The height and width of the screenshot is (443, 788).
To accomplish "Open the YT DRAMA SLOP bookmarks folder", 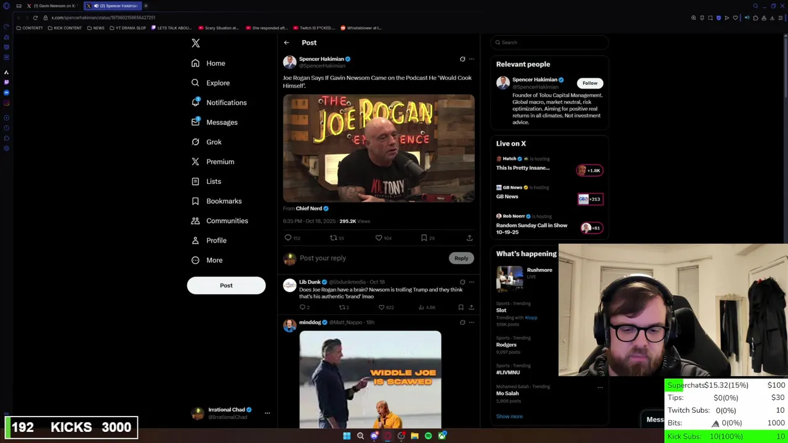I will click(x=127, y=28).
